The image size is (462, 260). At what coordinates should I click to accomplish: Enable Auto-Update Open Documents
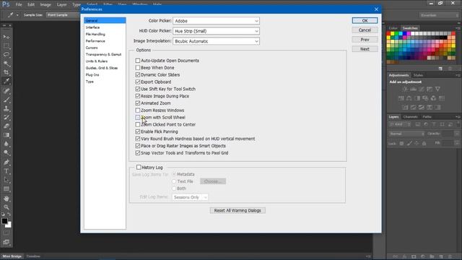[138, 61]
